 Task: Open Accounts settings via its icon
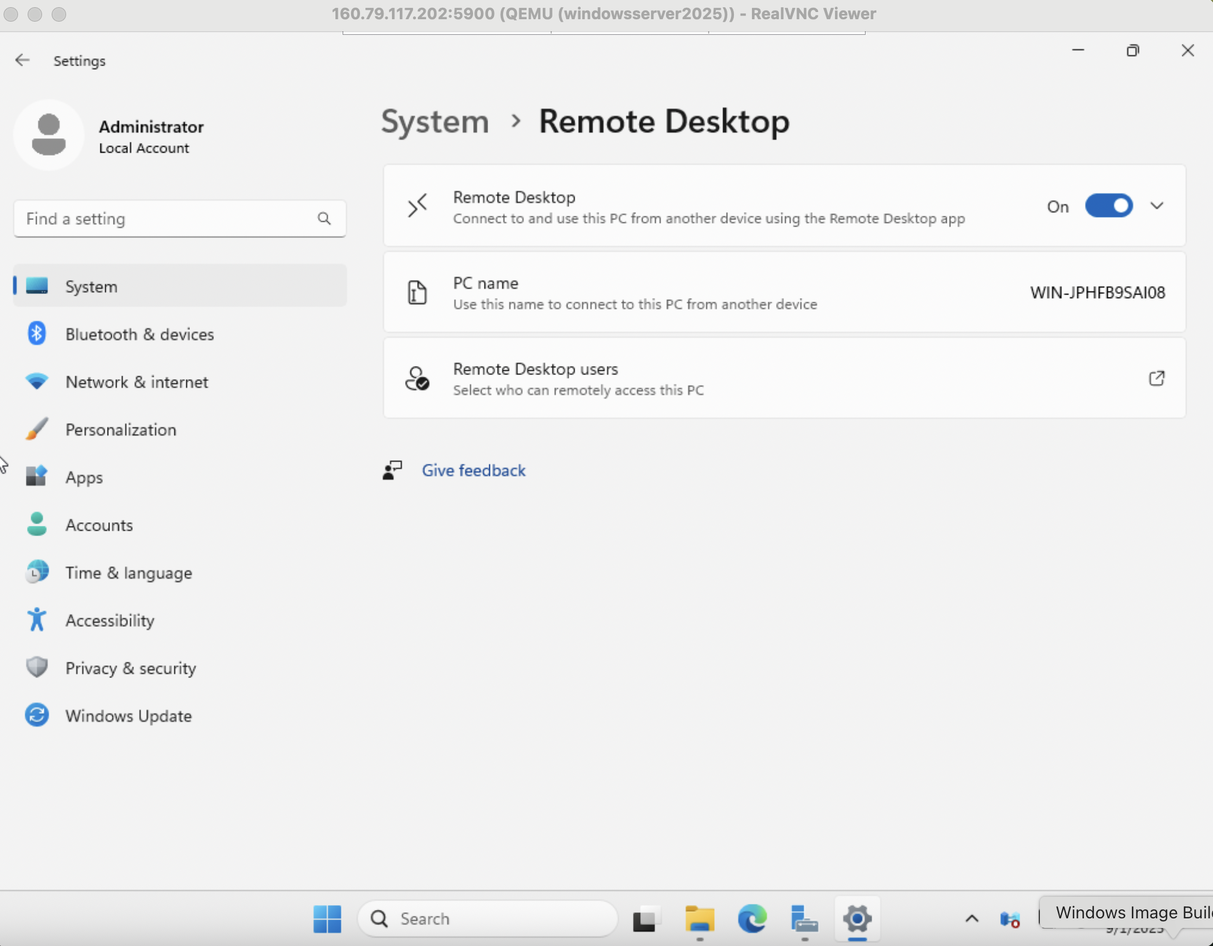point(37,524)
